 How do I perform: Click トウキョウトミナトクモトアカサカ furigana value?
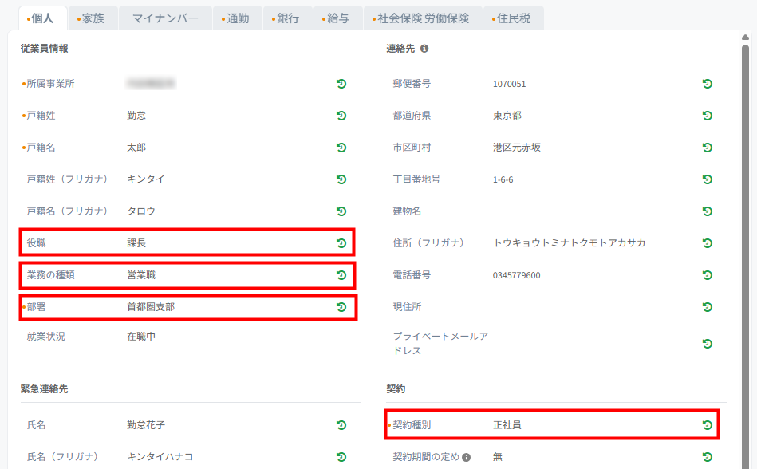(x=570, y=243)
